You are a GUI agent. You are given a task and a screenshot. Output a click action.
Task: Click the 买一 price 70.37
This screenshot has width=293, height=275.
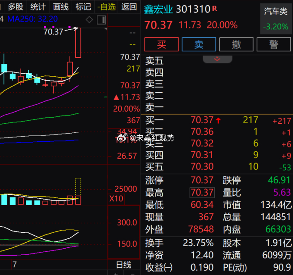point(202,120)
